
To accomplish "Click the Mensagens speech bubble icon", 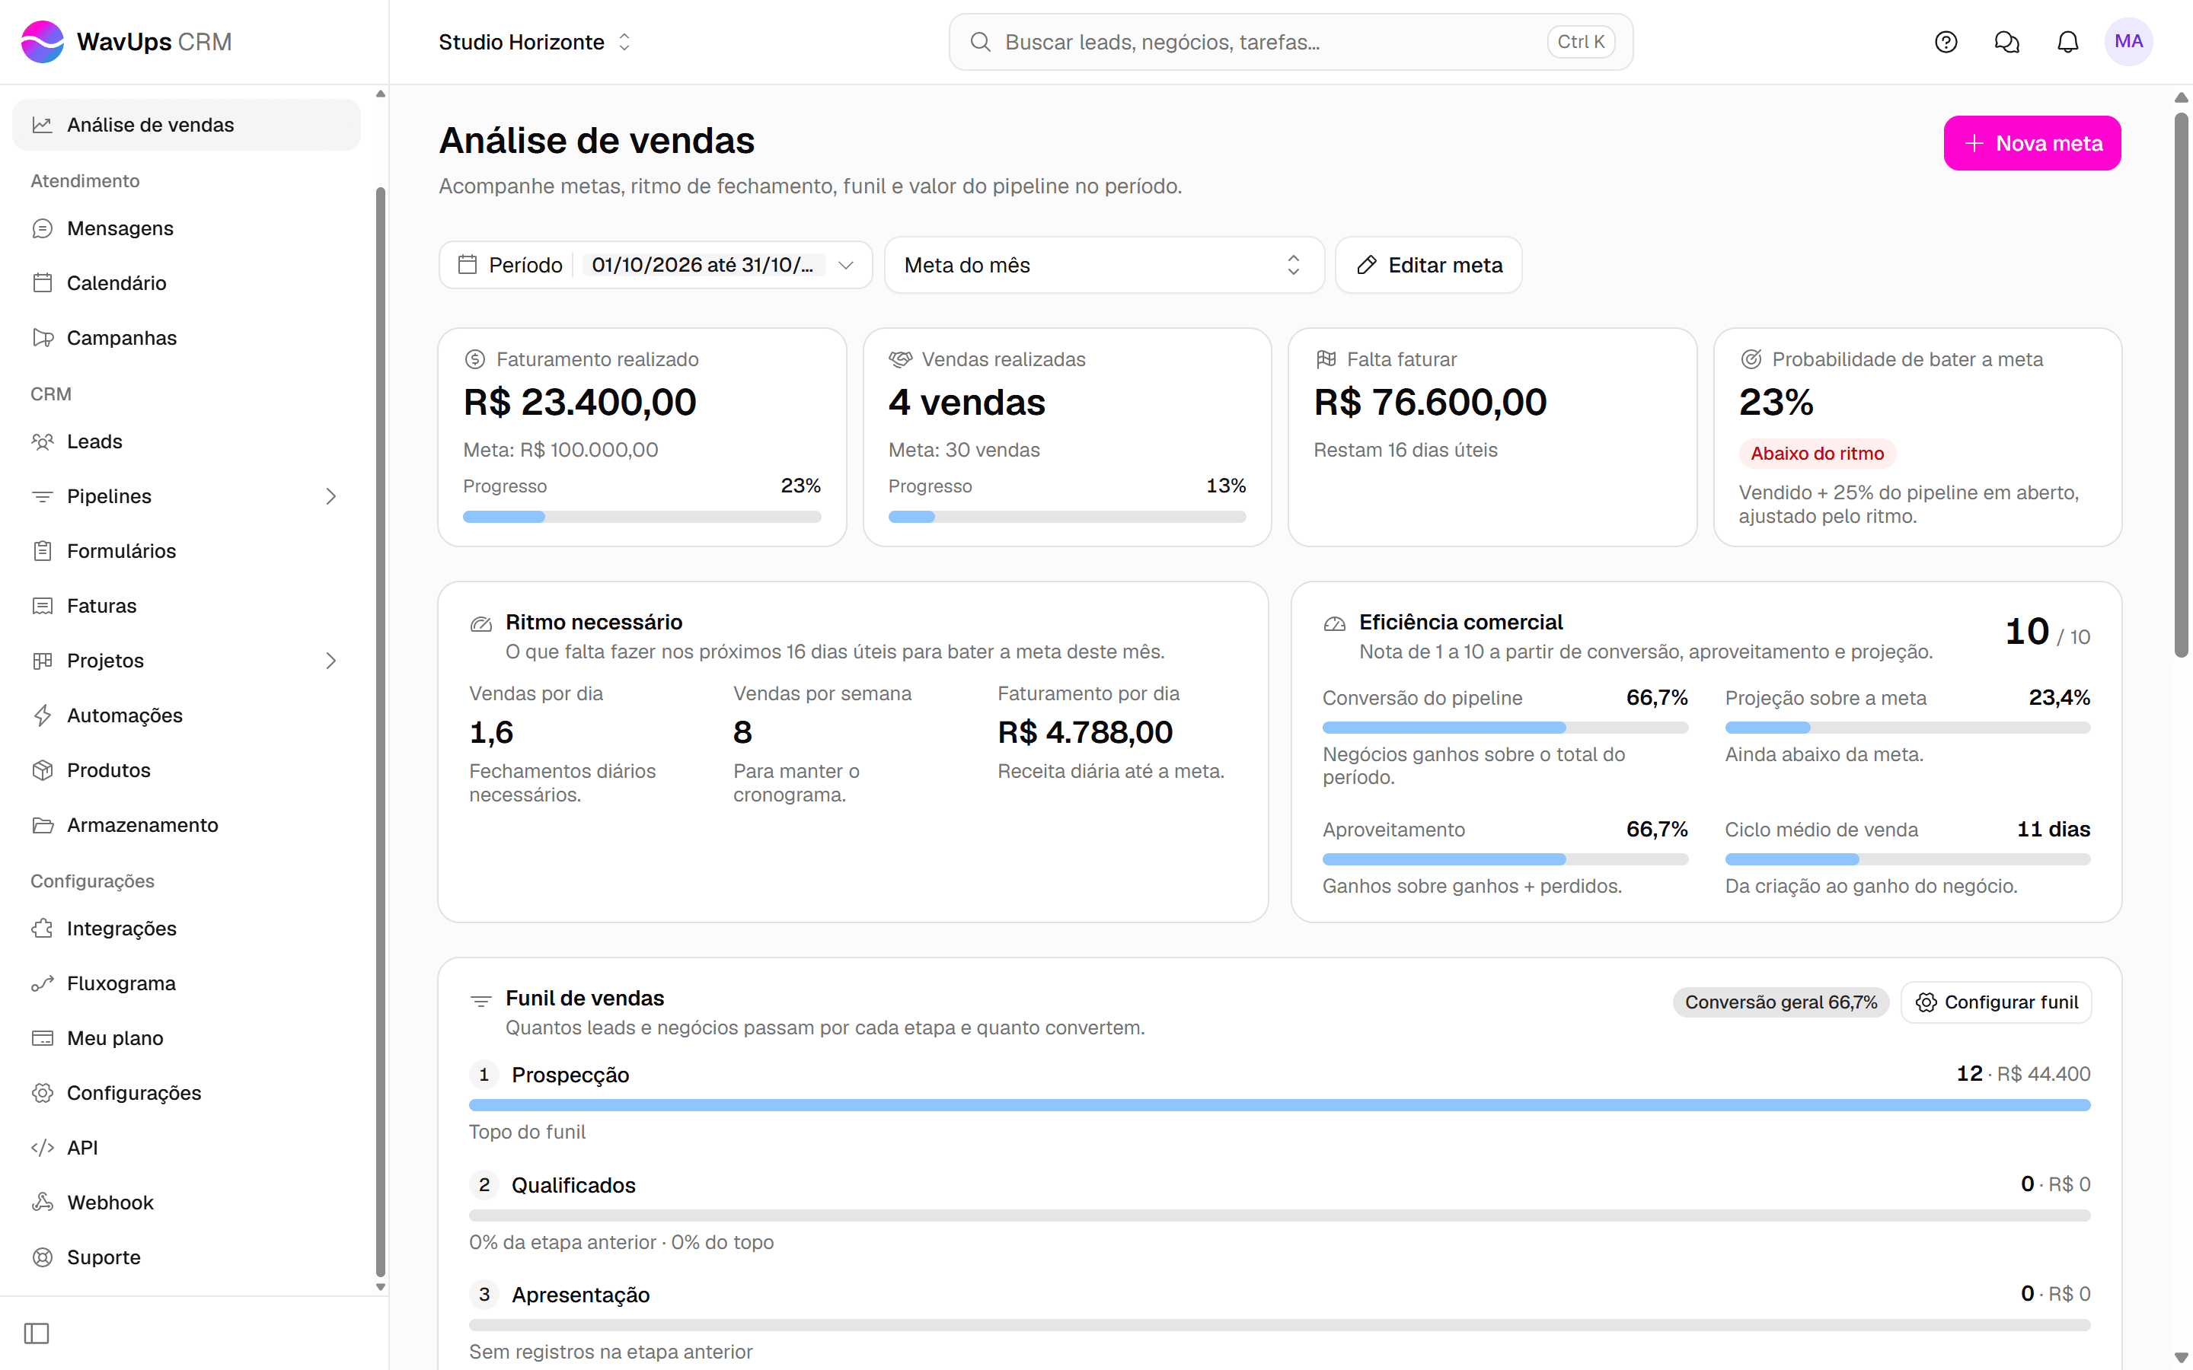I will click(43, 228).
